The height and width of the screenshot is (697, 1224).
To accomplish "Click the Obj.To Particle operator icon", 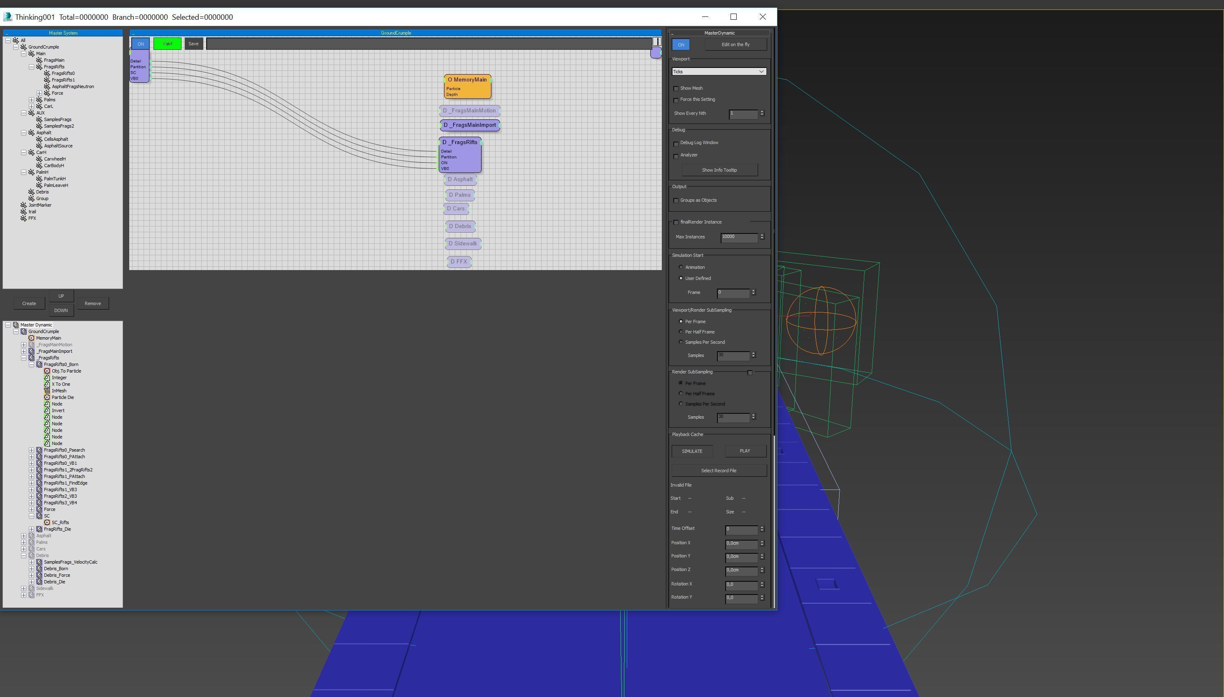I will (x=47, y=371).
